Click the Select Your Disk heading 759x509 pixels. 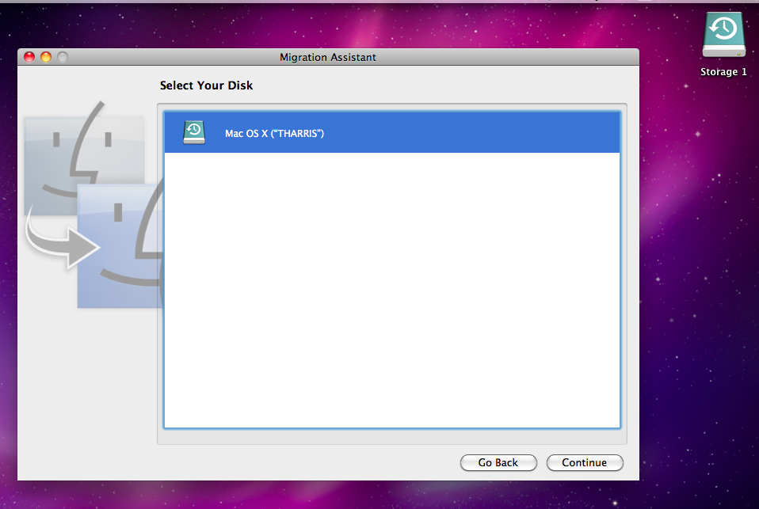tap(206, 85)
